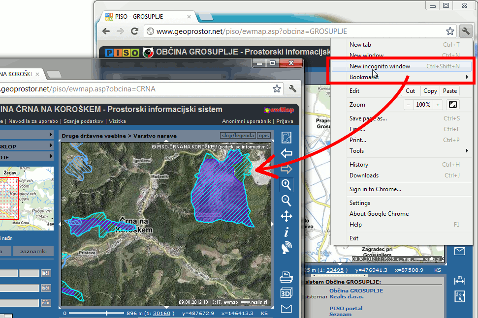Open History from Chrome menu

[359, 165]
